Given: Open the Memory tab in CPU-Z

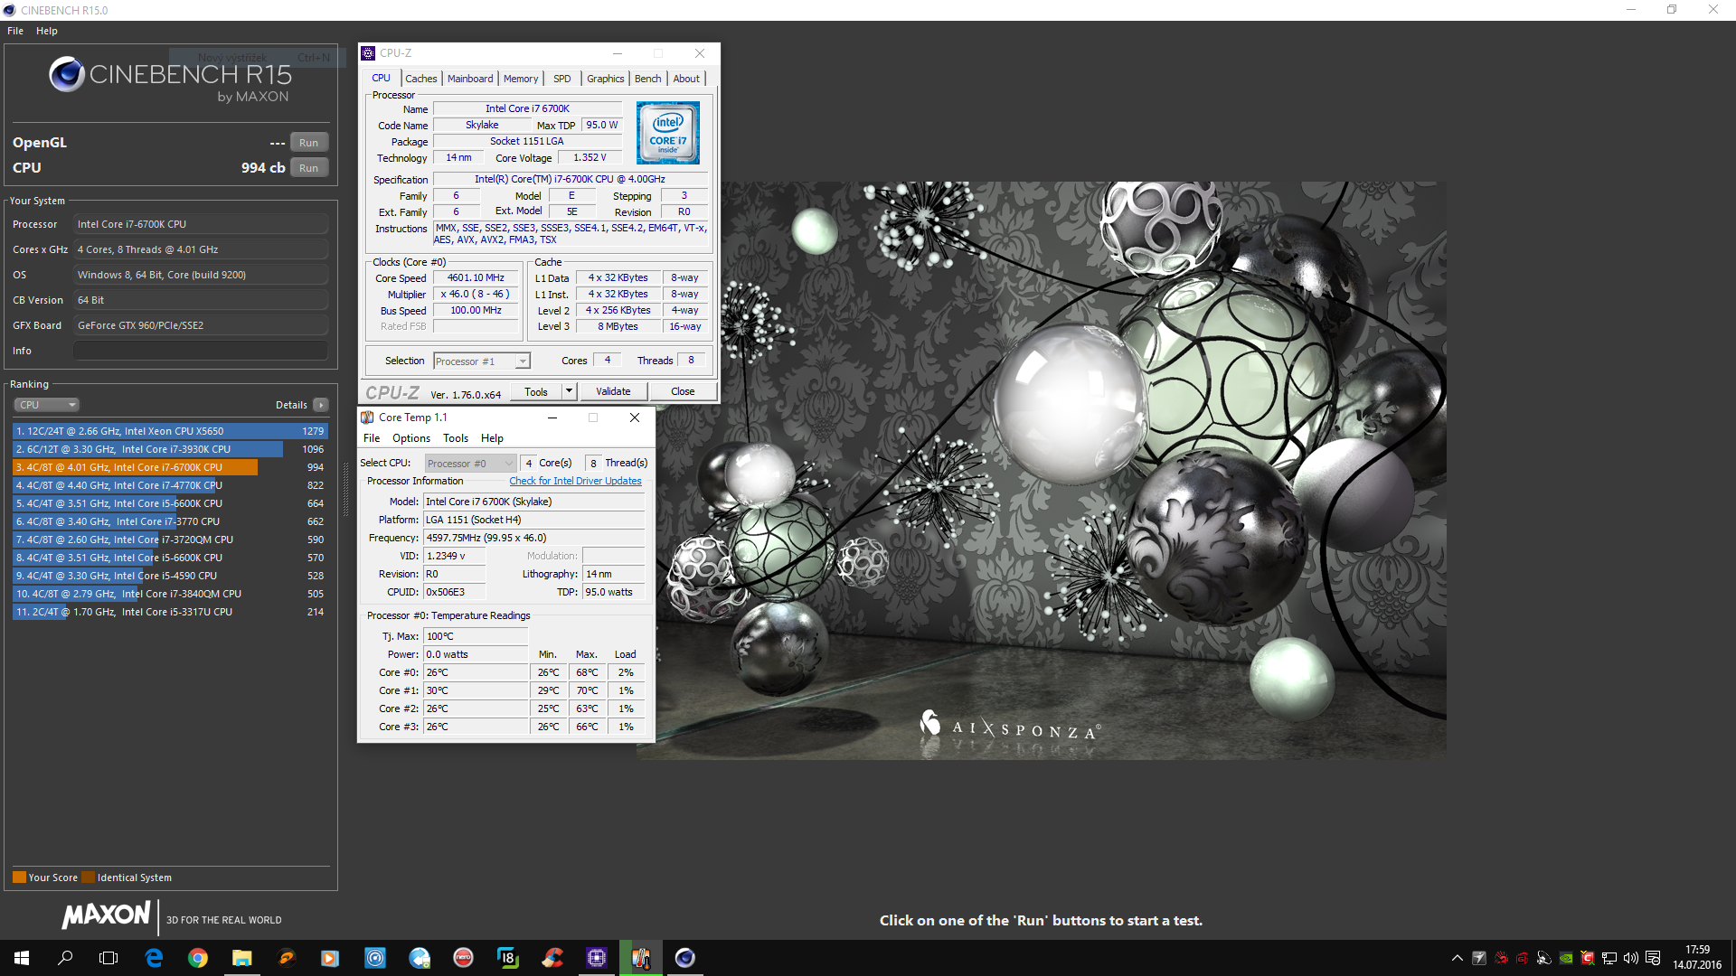Looking at the screenshot, I should [520, 79].
